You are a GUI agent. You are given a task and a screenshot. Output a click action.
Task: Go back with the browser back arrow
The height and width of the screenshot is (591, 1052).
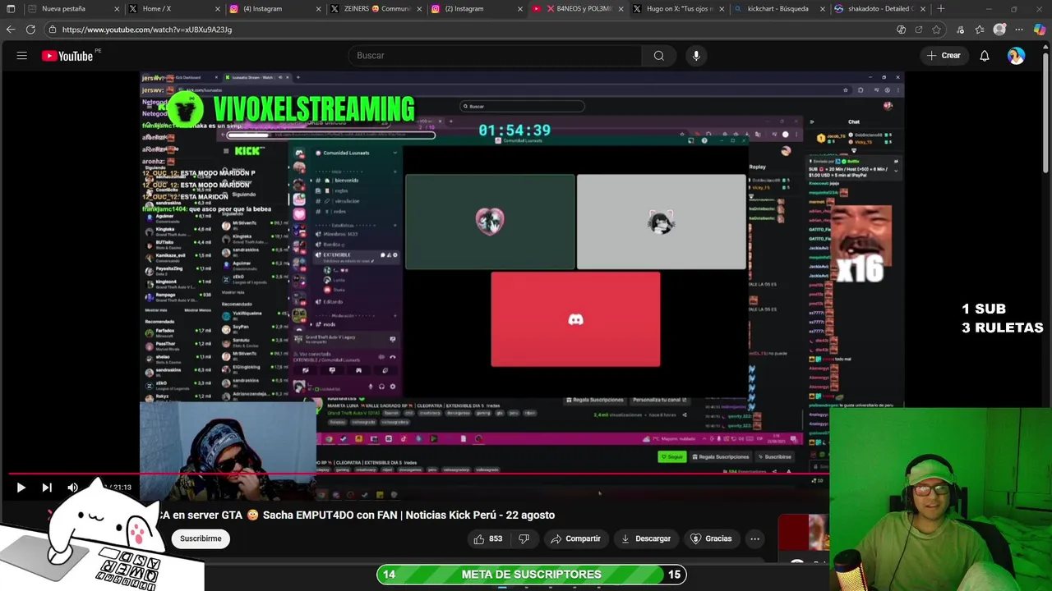tap(11, 30)
